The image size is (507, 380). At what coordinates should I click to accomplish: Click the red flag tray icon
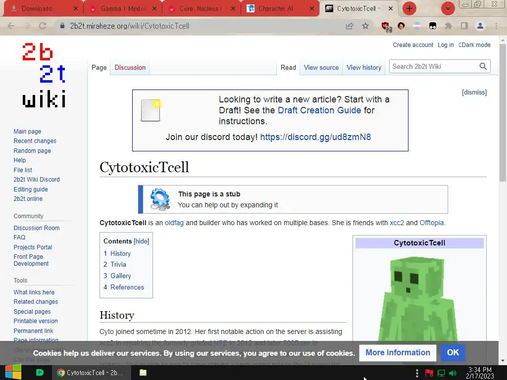tap(429, 373)
